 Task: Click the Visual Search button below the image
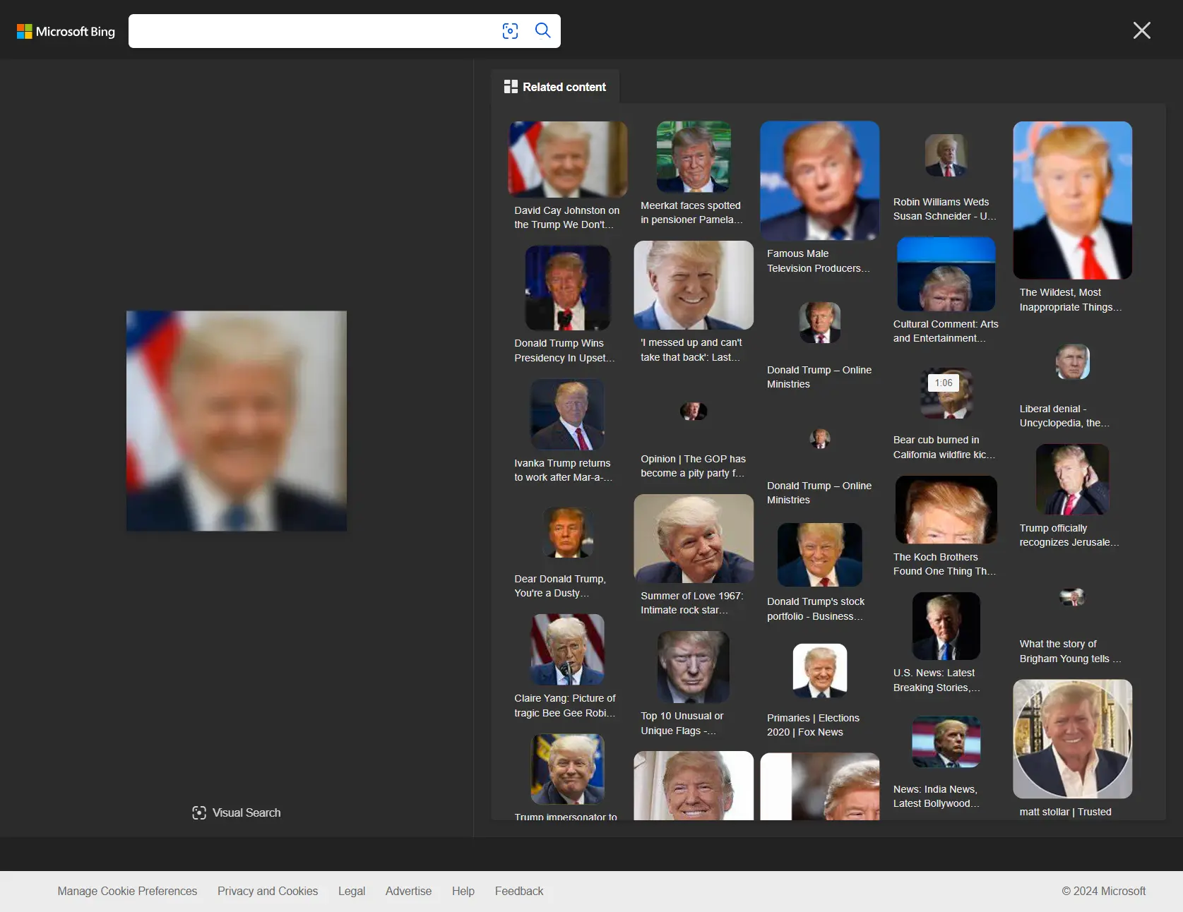click(237, 812)
